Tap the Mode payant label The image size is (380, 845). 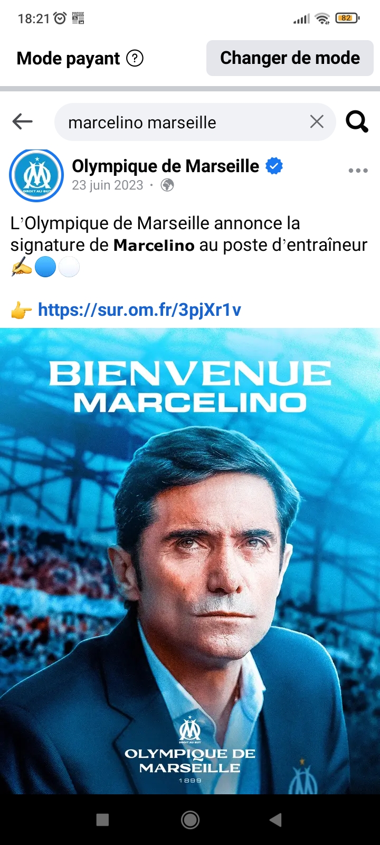[x=69, y=58]
